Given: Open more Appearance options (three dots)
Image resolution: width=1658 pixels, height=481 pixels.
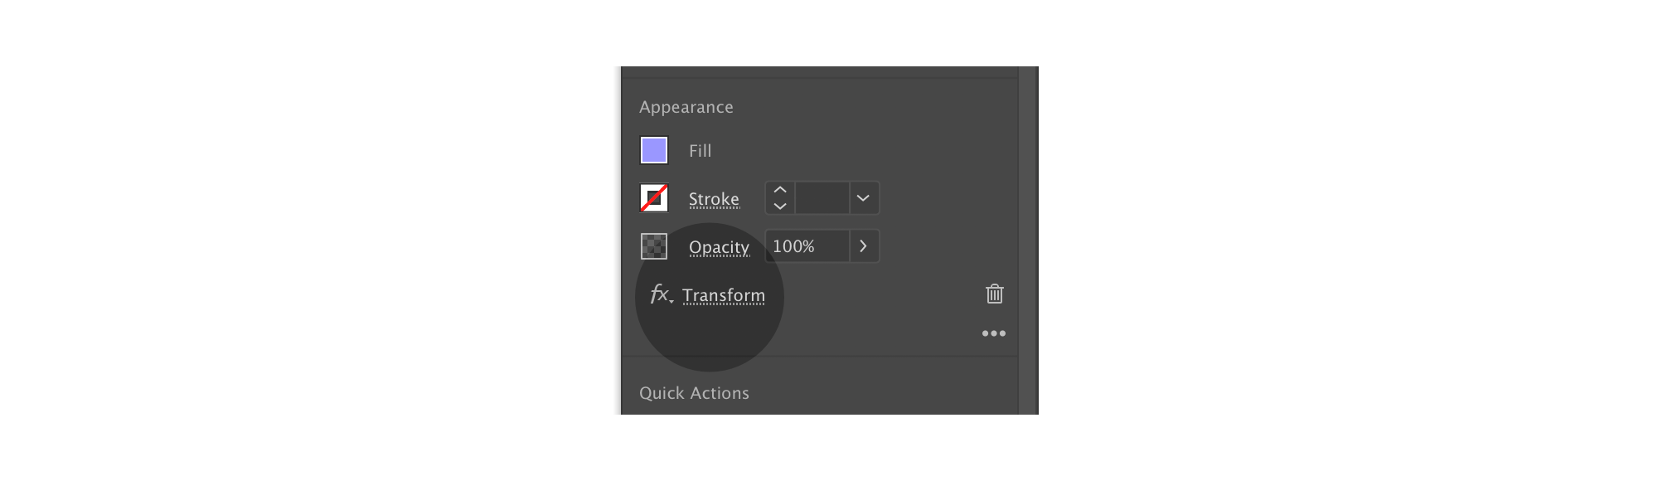Looking at the screenshot, I should coord(994,333).
